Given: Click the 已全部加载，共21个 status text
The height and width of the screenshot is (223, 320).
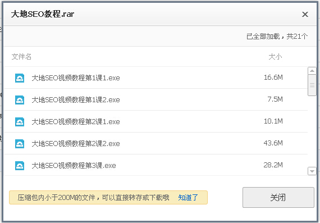Looking at the screenshot, I should tap(277, 37).
